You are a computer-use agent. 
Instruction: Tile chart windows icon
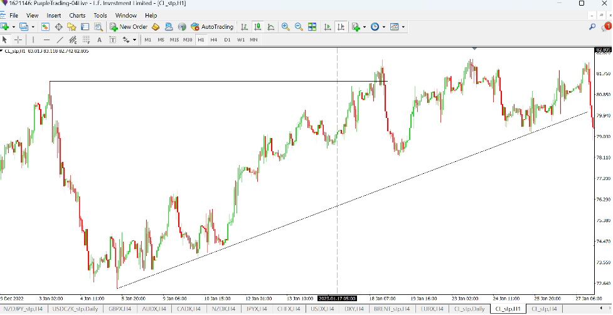click(312, 26)
